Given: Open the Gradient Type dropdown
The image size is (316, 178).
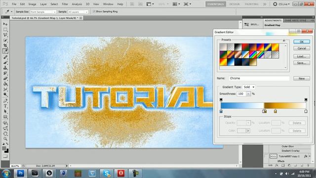Looking at the screenshot, I should click(x=249, y=87).
